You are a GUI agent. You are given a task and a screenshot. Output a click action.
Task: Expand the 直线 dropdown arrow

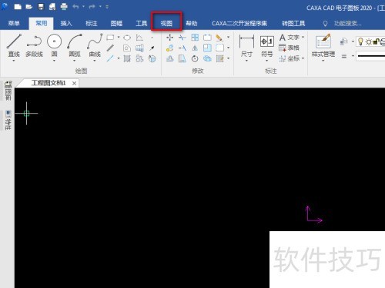pos(14,61)
